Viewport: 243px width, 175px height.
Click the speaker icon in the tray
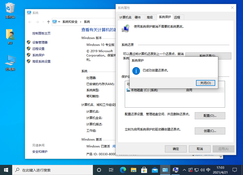tap(202, 170)
